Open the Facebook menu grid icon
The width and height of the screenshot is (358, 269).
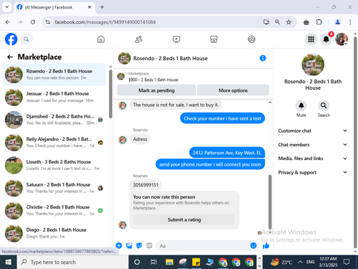pyautogui.click(x=311, y=39)
